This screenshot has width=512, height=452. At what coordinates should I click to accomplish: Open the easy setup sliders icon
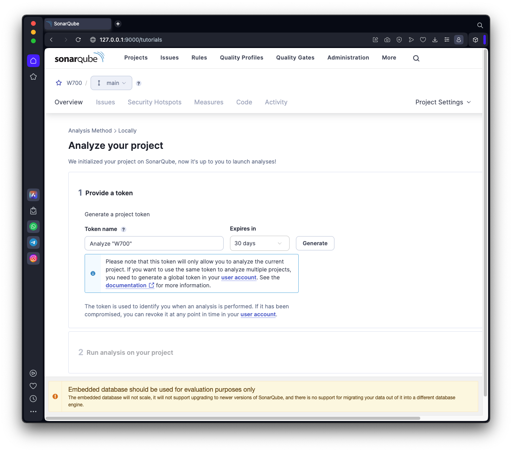447,40
